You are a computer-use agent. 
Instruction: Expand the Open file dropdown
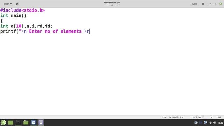tap(8, 4)
